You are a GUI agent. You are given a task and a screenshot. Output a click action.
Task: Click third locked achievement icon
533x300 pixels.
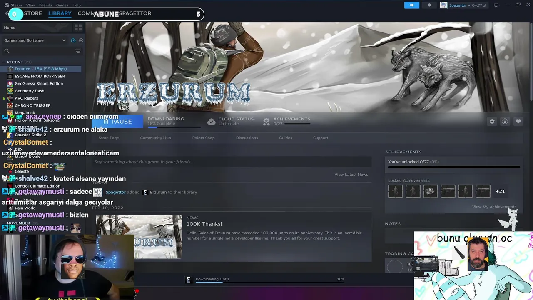coord(430,191)
